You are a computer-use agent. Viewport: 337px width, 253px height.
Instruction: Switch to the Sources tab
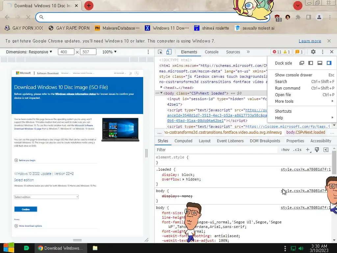pyautogui.click(x=233, y=52)
